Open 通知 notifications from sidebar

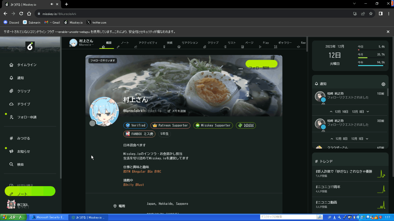coord(17,78)
